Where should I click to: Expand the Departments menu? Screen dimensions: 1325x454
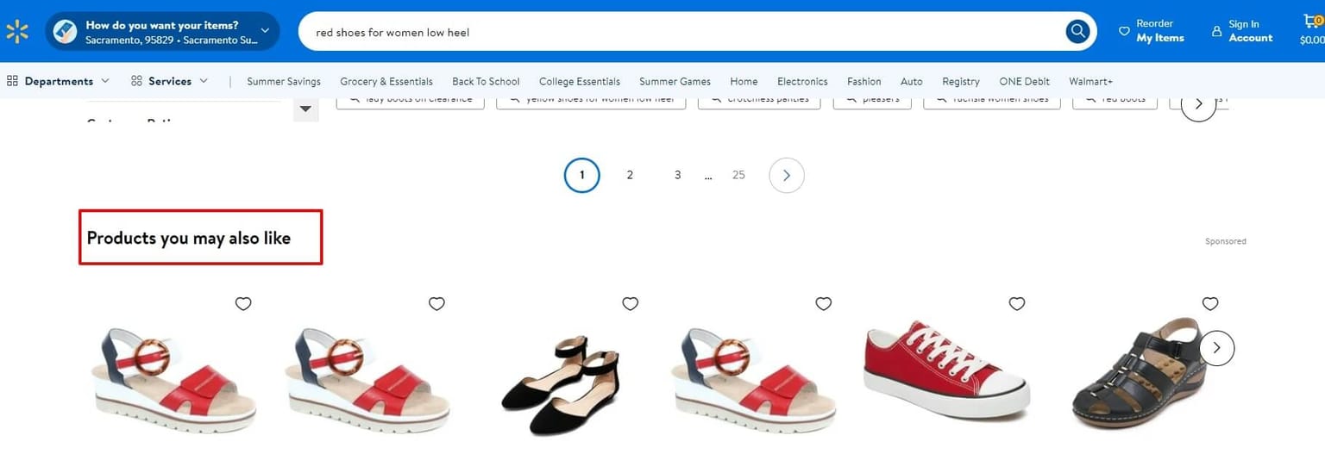pyautogui.click(x=59, y=81)
